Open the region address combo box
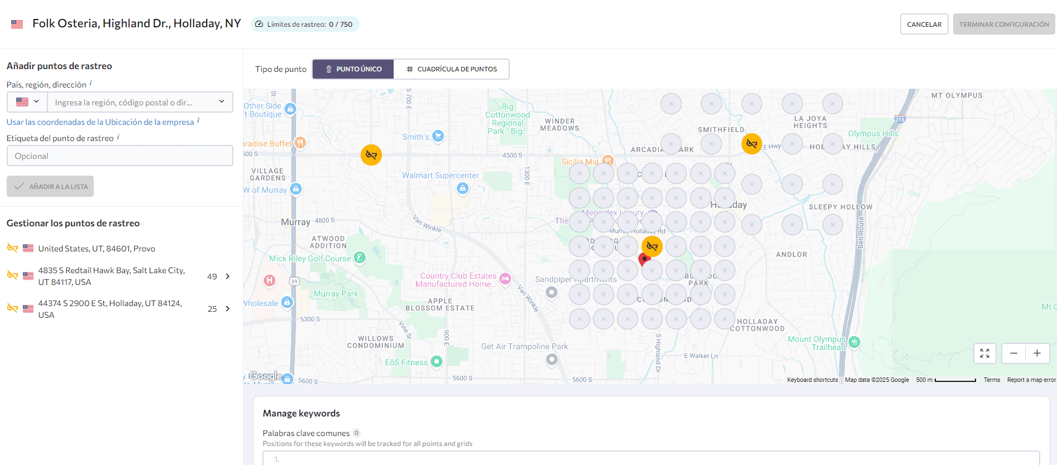Screen dimensions: 1057x465 pos(140,102)
